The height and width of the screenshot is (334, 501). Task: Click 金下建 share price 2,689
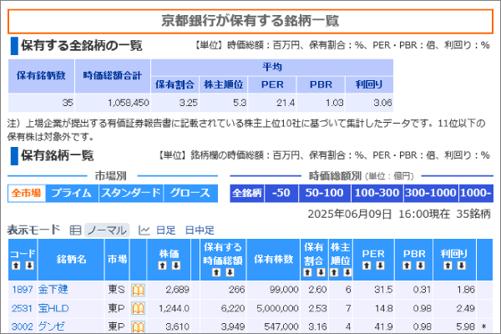tap(177, 290)
